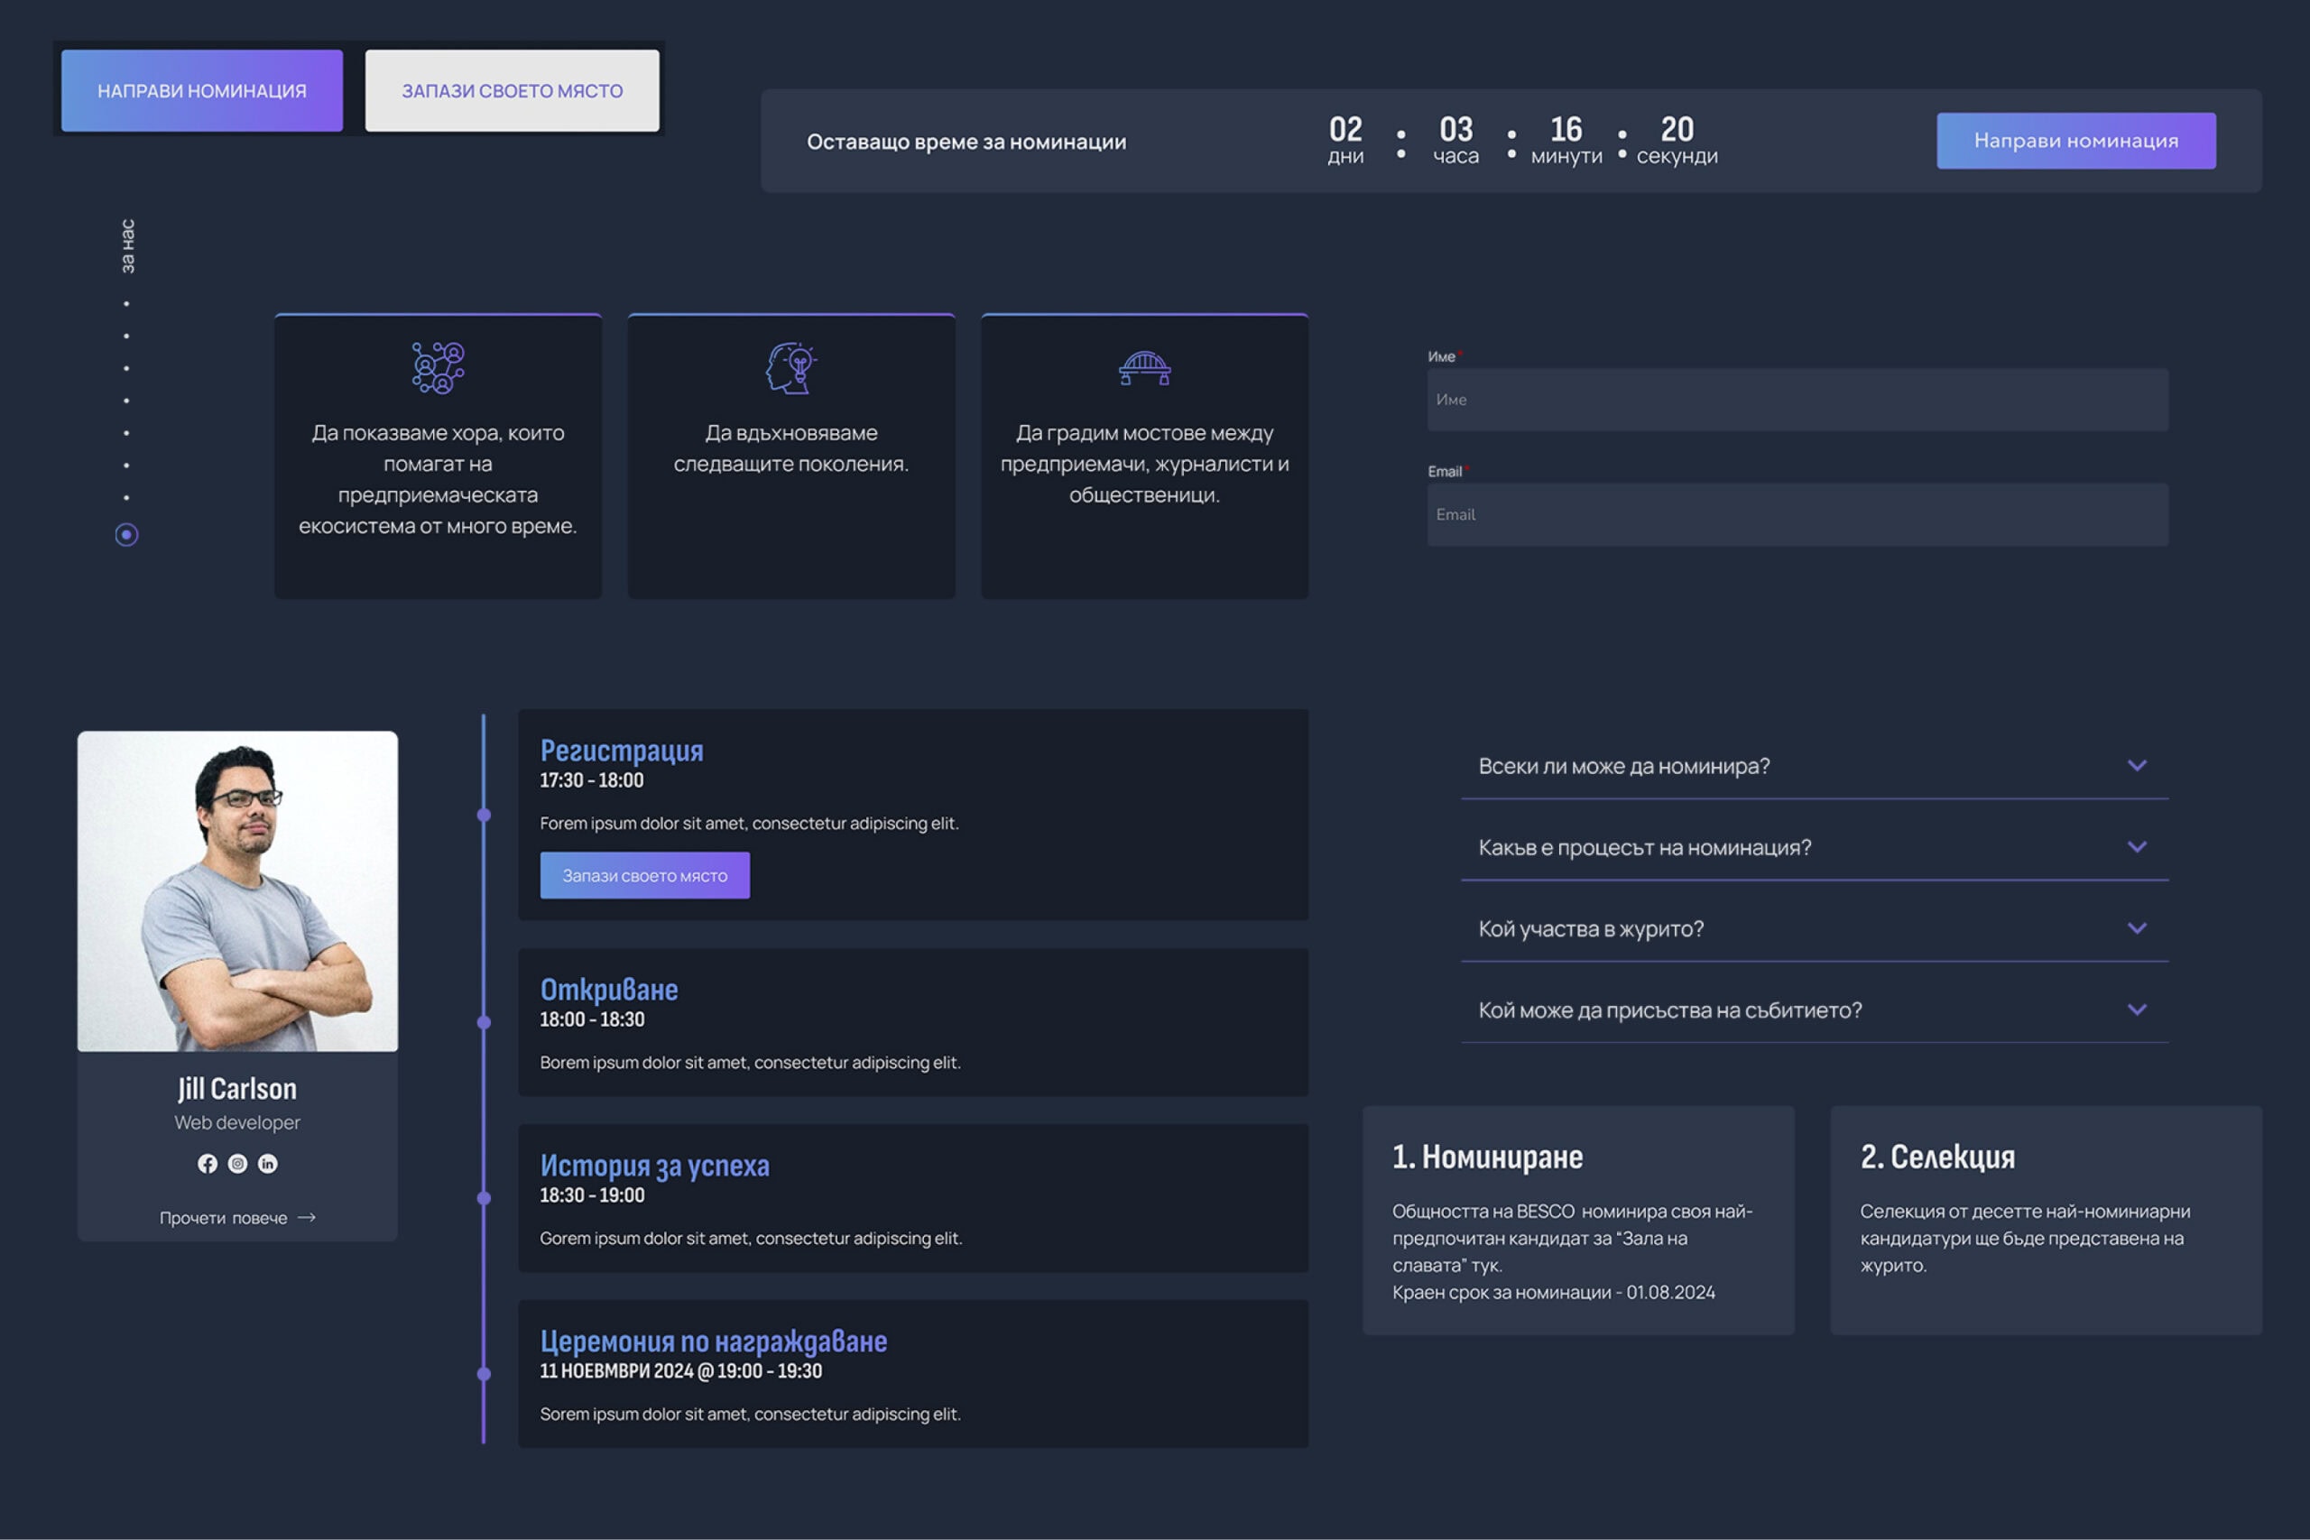Click the Facebook icon under Jill Carlson
2310x1540 pixels.
tap(208, 1164)
